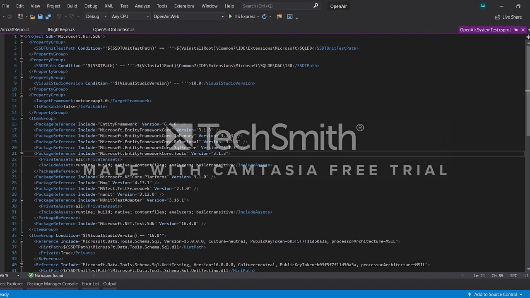Screen dimensions: 530x298
Task: Open the Package Manager Console tab
Action: (52, 284)
